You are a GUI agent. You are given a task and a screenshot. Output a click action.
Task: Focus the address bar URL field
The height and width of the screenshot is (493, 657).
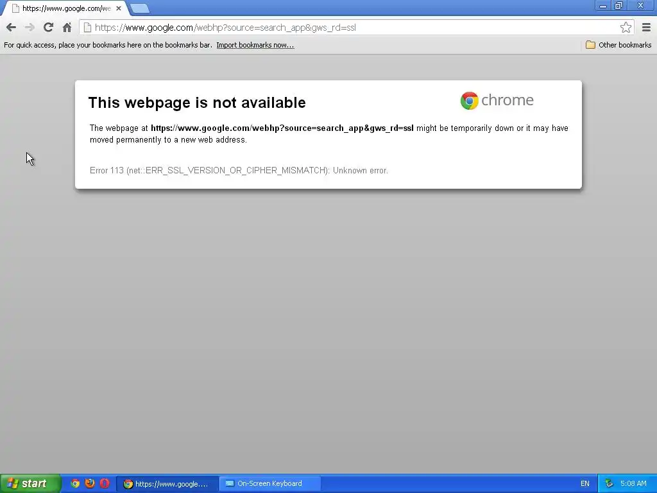tap(356, 28)
